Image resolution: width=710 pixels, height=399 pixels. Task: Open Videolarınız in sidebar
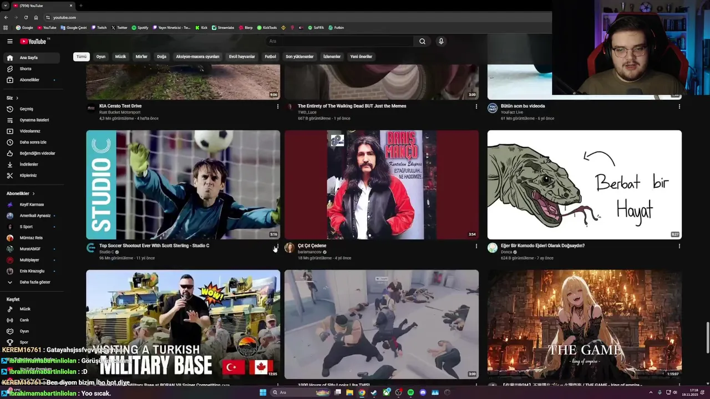tap(32, 131)
